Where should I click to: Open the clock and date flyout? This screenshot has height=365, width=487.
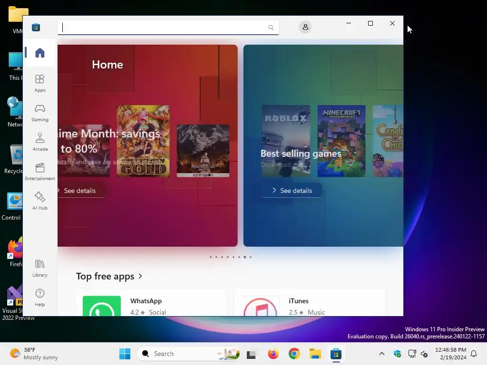click(451, 354)
